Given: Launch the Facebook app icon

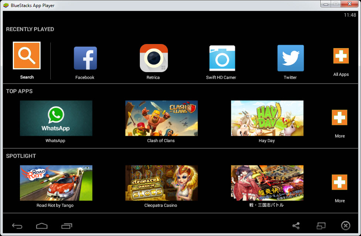Looking at the screenshot, I should (x=85, y=58).
